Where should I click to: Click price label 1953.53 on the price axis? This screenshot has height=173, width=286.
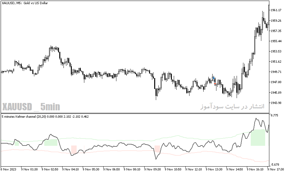[x=276, y=51]
